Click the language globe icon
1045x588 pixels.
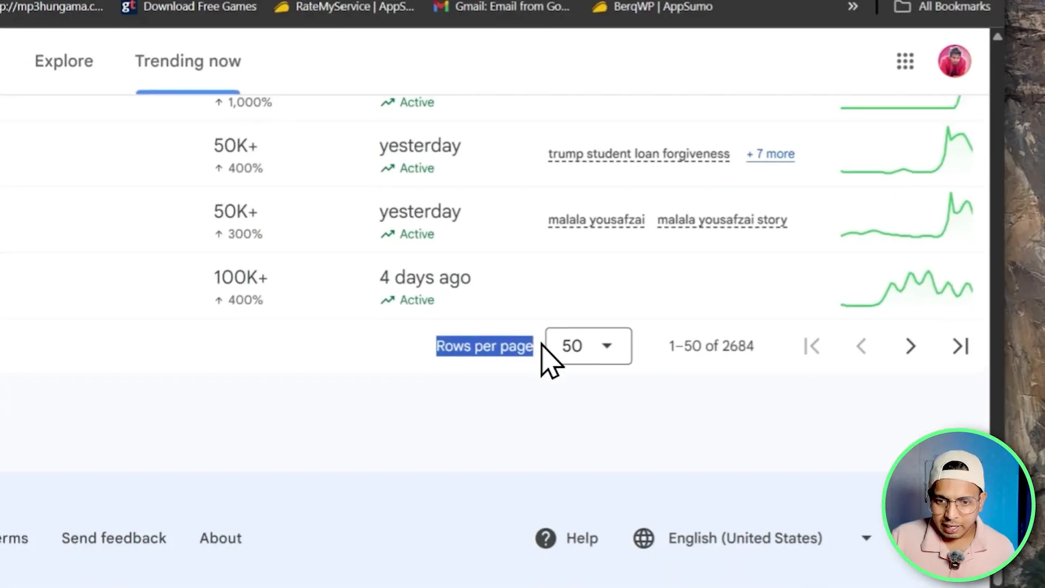tap(644, 538)
